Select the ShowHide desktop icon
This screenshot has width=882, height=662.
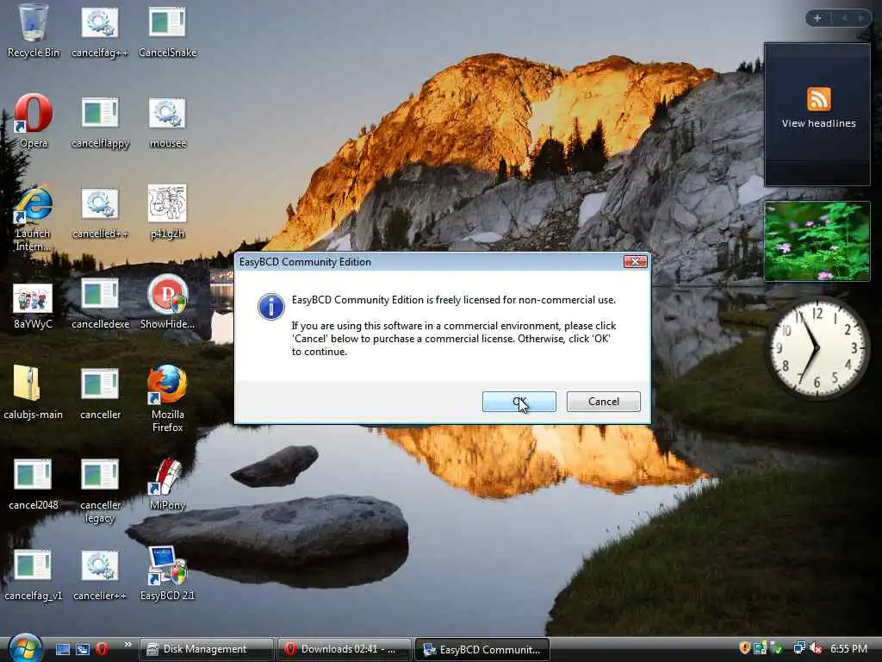[x=168, y=303]
